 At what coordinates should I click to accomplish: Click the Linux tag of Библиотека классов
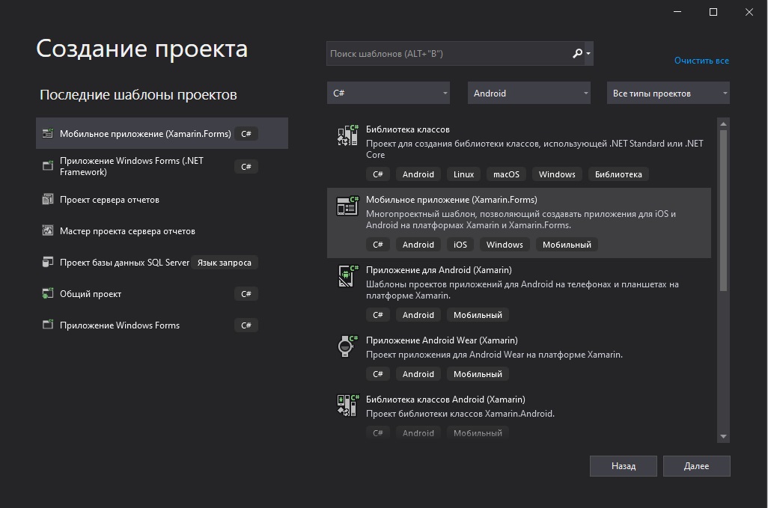pos(463,174)
